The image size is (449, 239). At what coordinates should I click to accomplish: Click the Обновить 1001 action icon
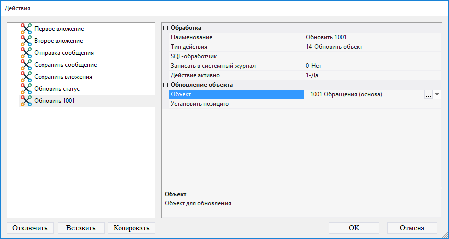tap(26, 101)
